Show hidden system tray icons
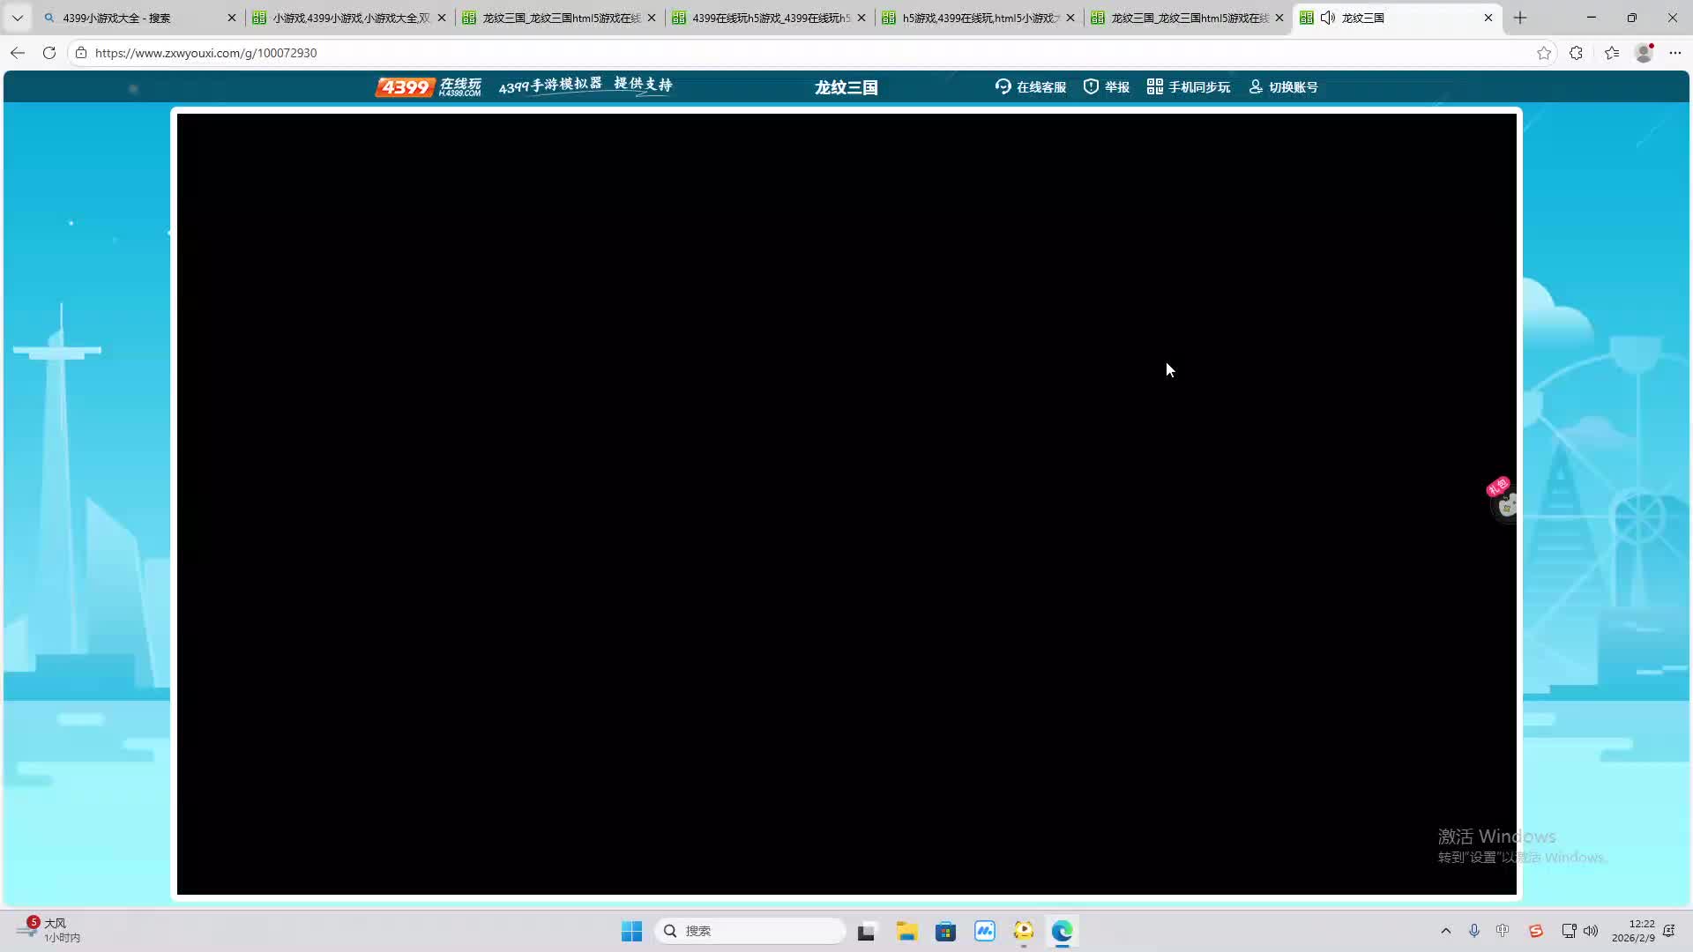This screenshot has height=952, width=1693. (1445, 931)
